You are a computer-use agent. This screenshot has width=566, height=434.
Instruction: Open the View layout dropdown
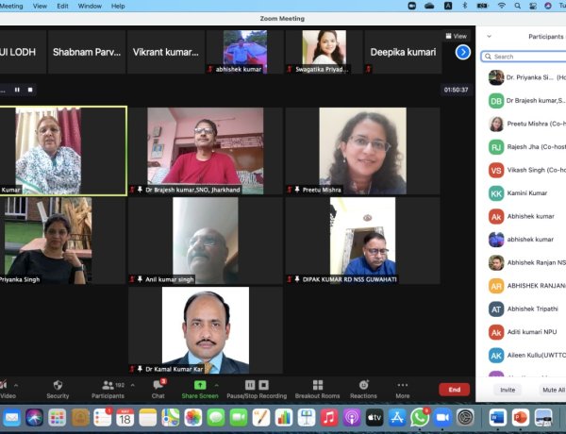click(x=460, y=36)
